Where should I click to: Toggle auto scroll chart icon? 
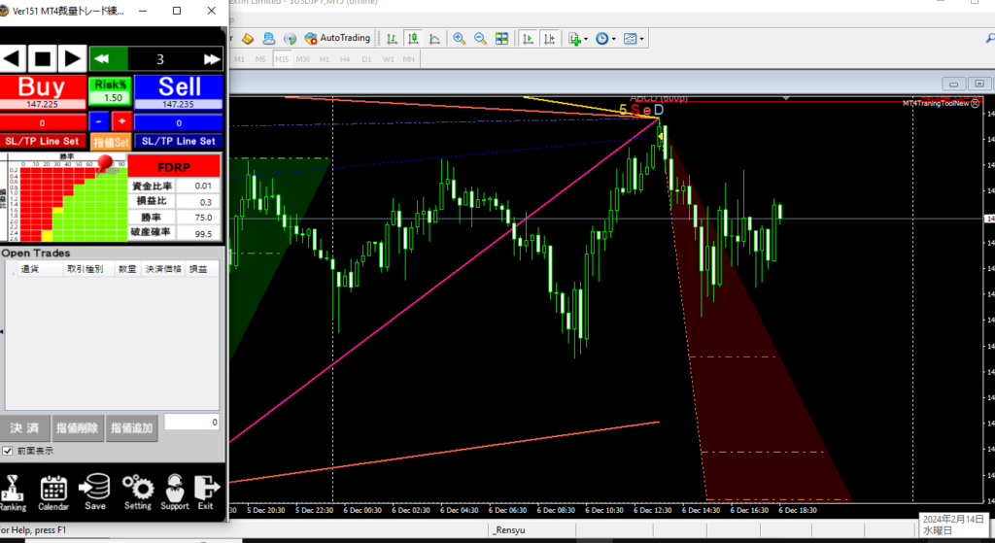pyautogui.click(x=528, y=39)
